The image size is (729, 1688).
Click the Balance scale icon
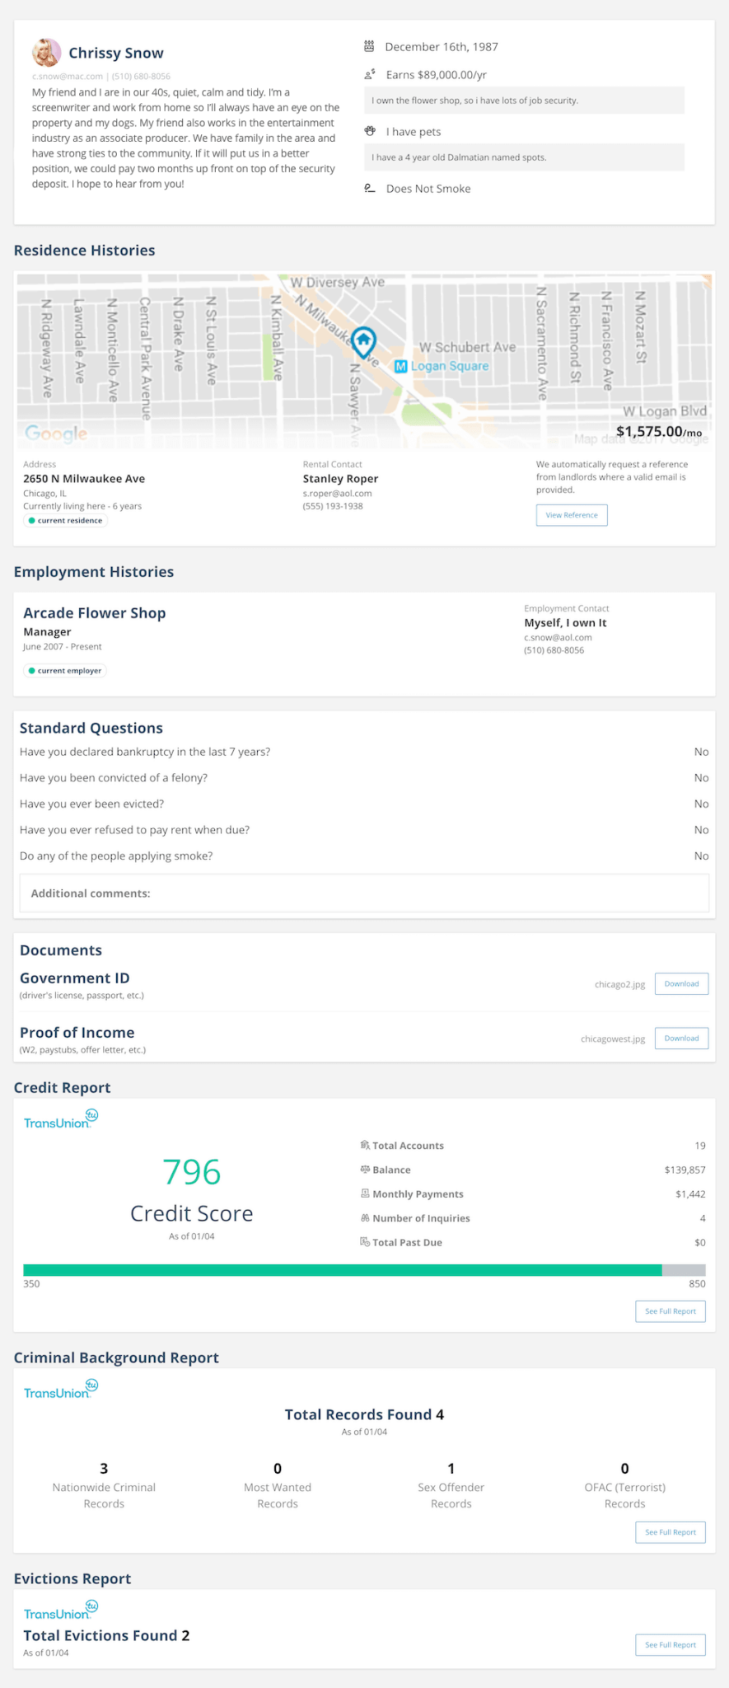point(365,1169)
